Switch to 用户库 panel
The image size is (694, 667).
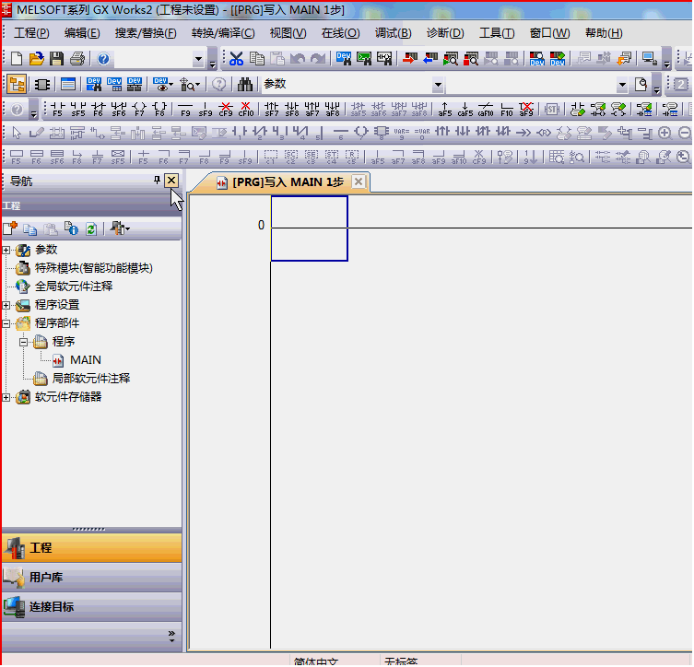[x=46, y=578]
